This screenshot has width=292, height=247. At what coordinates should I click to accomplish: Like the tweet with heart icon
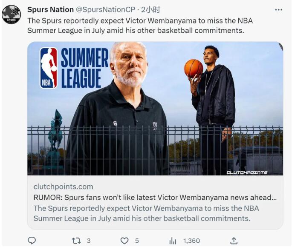pos(124,241)
